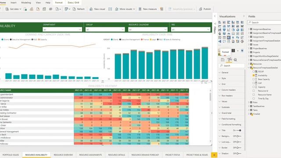Select the Matrix visual icon
This screenshot has height=158, width=281.
pyautogui.click(x=229, y=38)
